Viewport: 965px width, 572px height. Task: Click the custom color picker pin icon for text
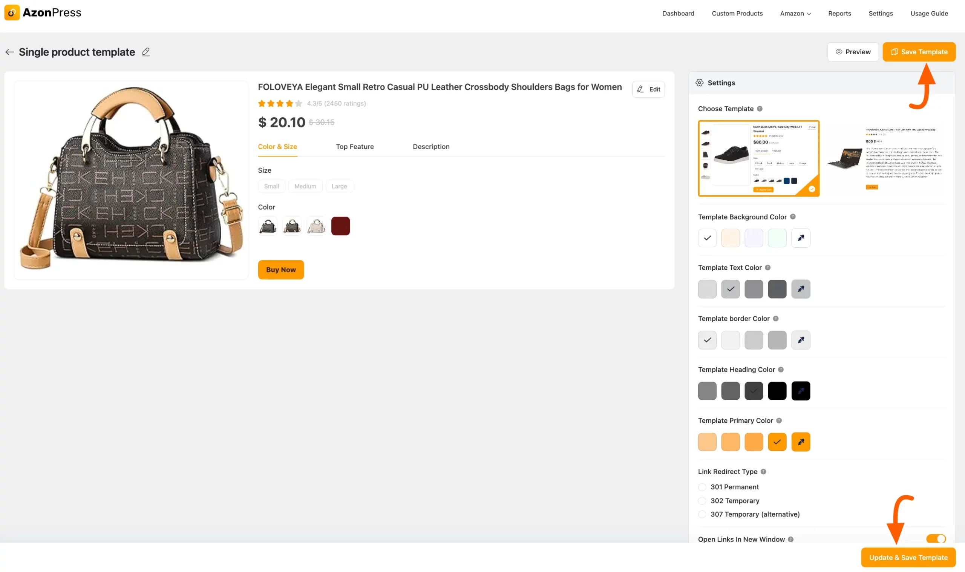[x=800, y=288]
